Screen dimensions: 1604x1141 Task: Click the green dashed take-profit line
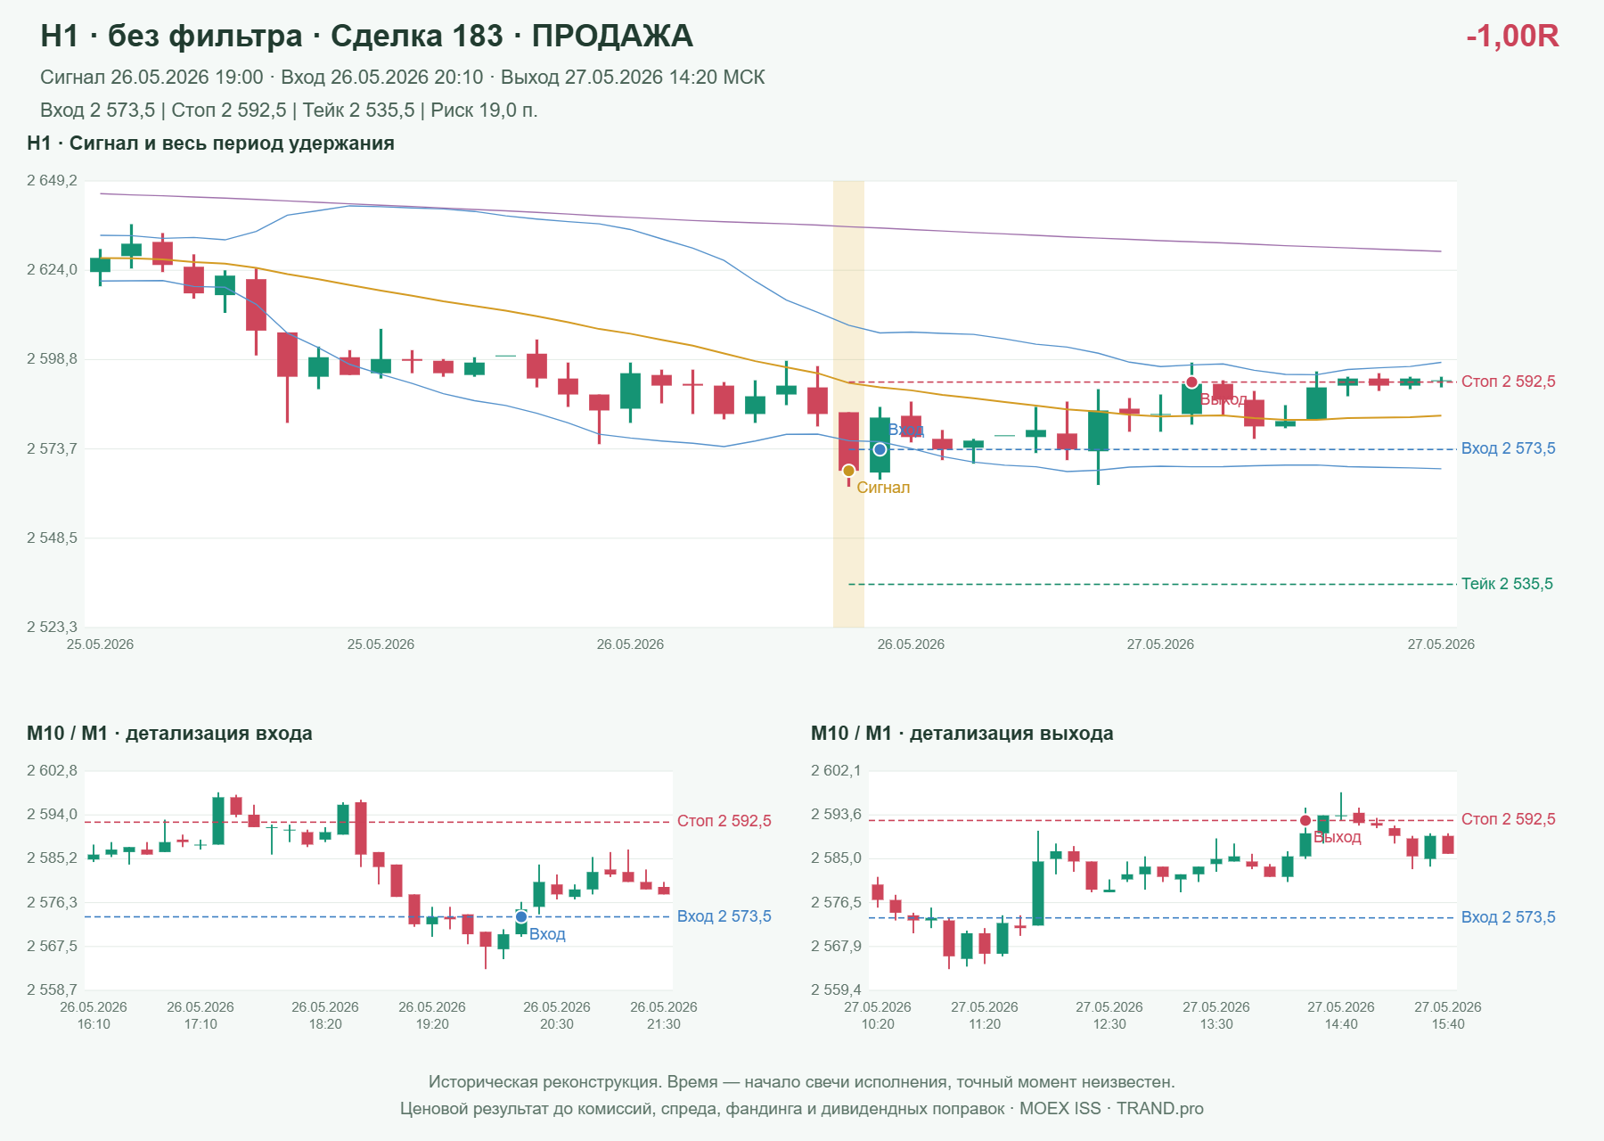click(1151, 584)
